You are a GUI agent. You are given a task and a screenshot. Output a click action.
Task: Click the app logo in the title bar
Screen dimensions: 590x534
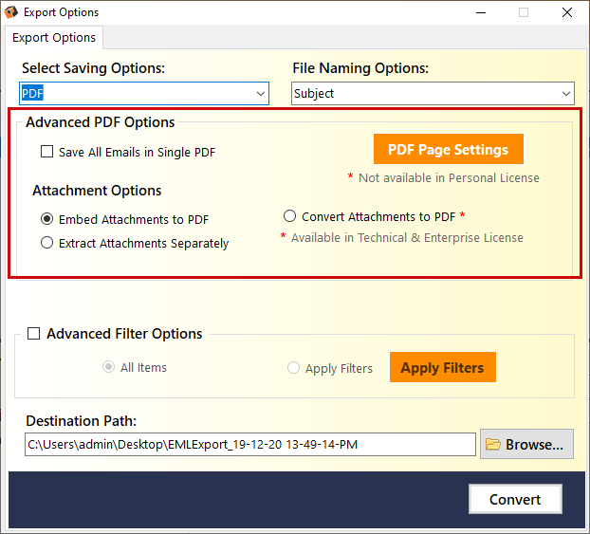point(11,12)
